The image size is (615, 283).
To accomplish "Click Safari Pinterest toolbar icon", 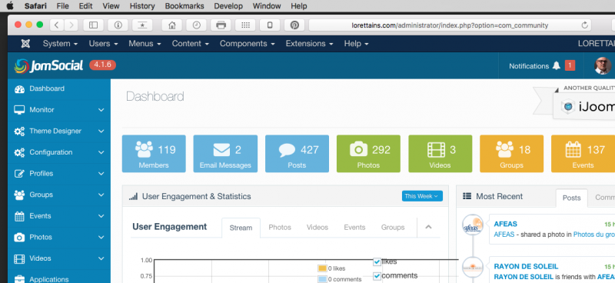I will click(294, 25).
